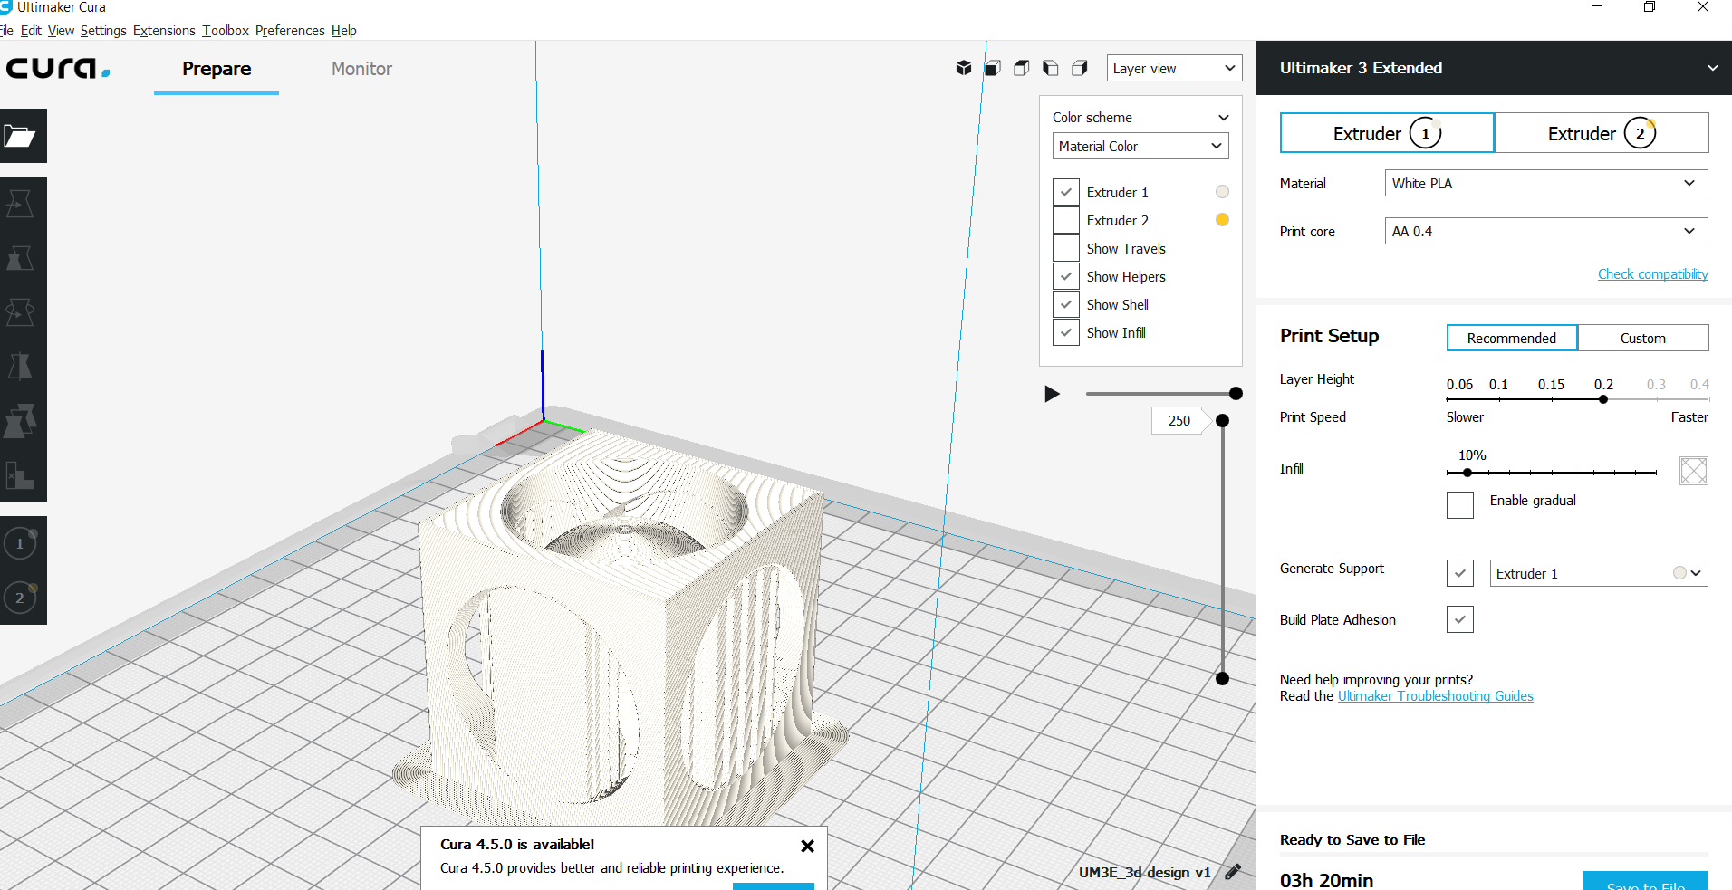The image size is (1732, 890).
Task: Collapse the Color scheme panel chevron
Action: pos(1223,118)
